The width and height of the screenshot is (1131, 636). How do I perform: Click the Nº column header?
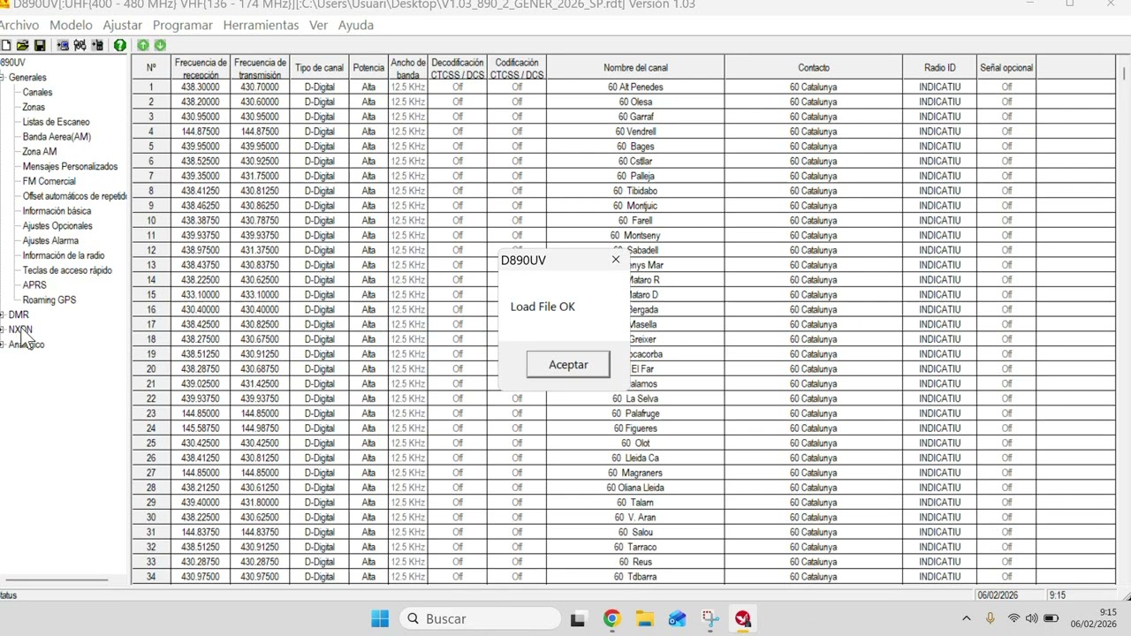coord(151,67)
